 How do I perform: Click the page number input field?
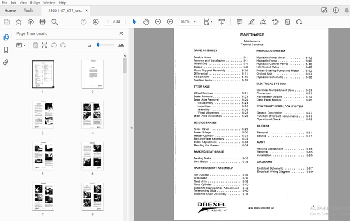pyautogui.click(x=108, y=21)
